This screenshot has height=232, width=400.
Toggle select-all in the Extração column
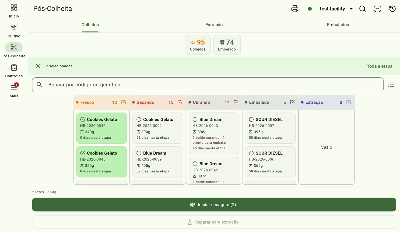[348, 102]
